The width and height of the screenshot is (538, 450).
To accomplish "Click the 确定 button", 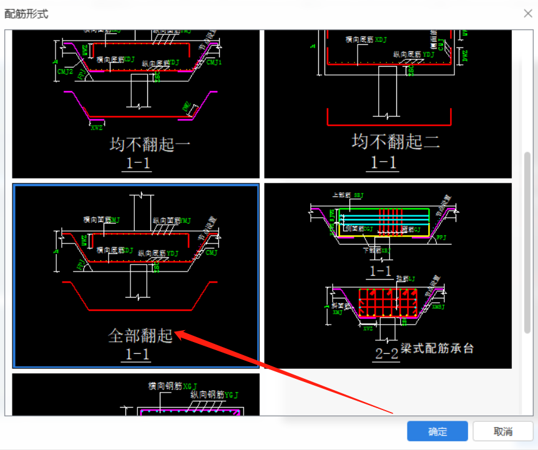I will pos(438,431).
